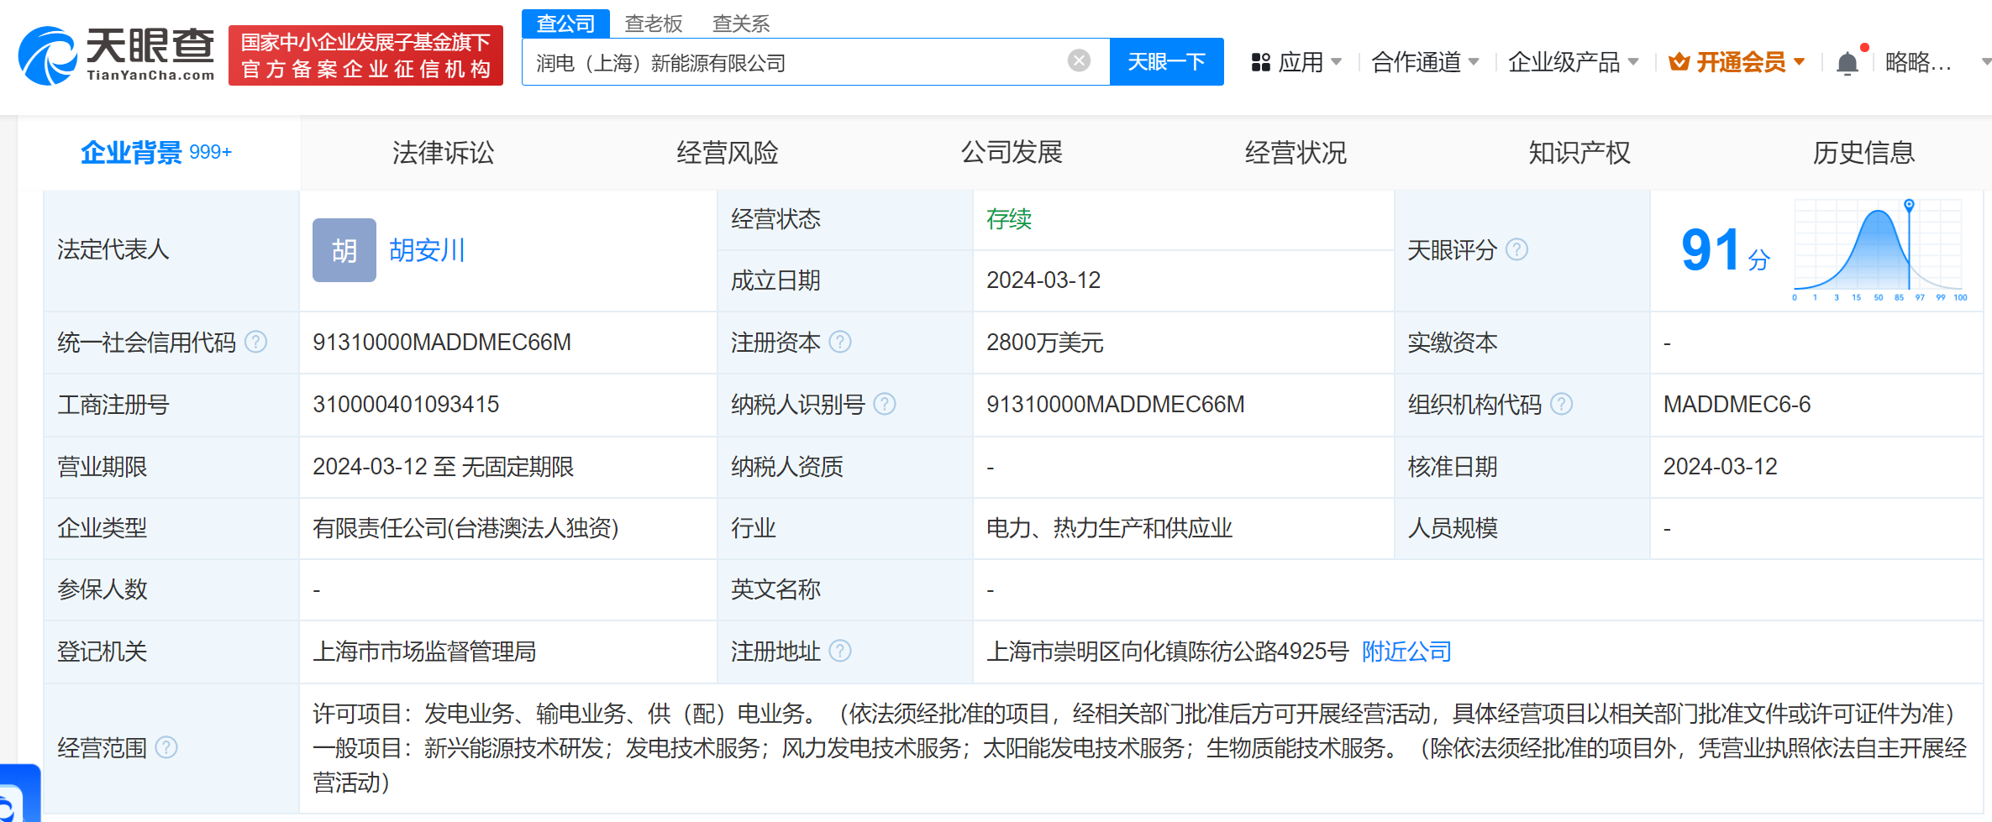Click the industry value 电力、热力生产和供应业
1992x822 pixels.
(1109, 528)
